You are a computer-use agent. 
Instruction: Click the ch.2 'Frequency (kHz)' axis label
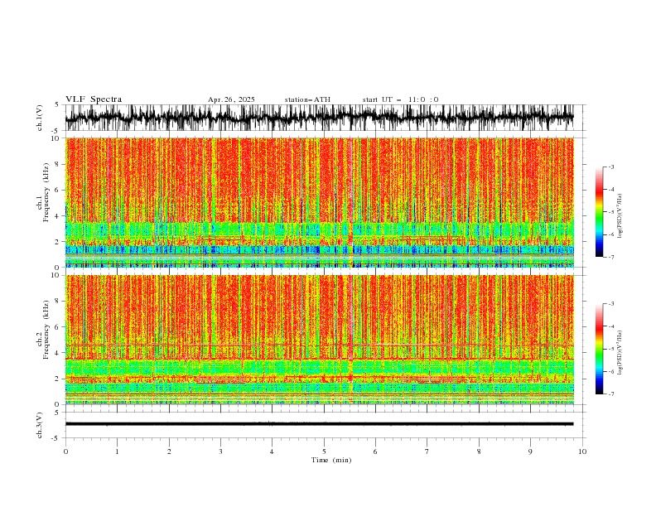pos(46,330)
